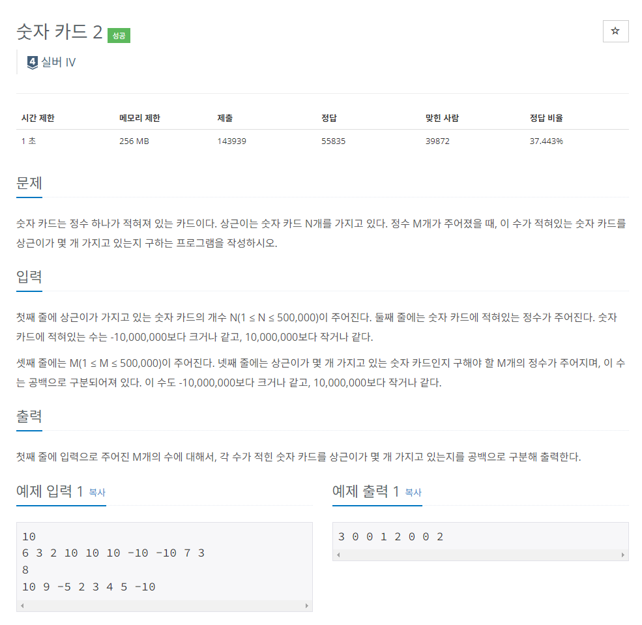Click the sample input third line 8

coord(25,570)
